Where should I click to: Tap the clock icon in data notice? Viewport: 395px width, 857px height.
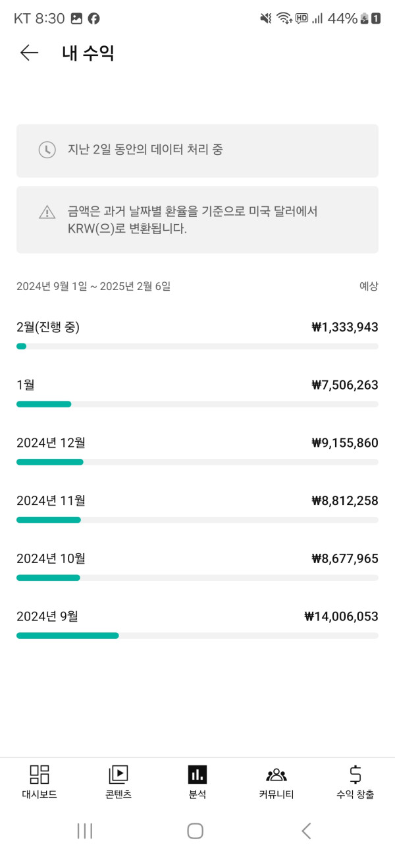[x=47, y=150]
